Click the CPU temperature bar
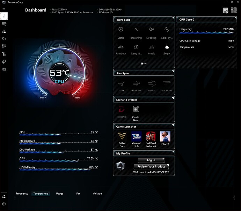Screen dimensions: 241x211 (59, 135)
